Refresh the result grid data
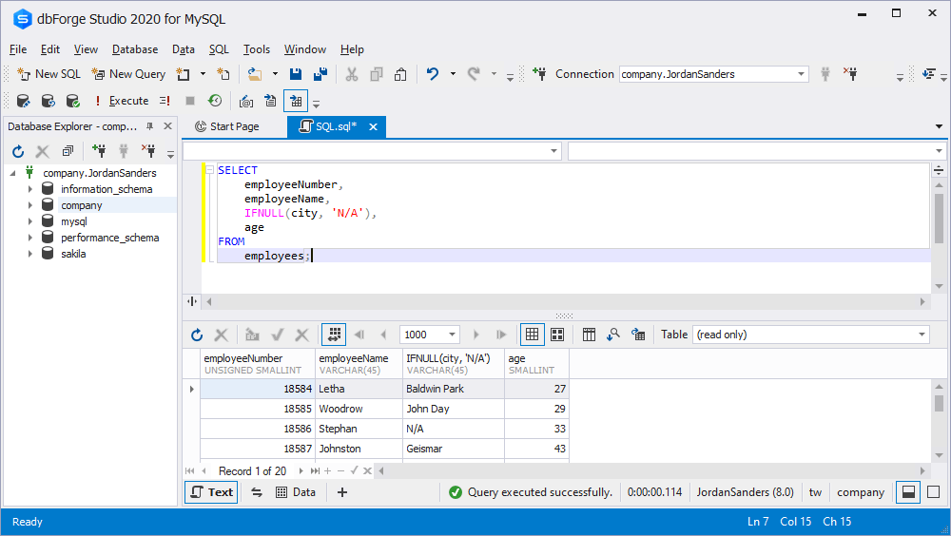 197,335
